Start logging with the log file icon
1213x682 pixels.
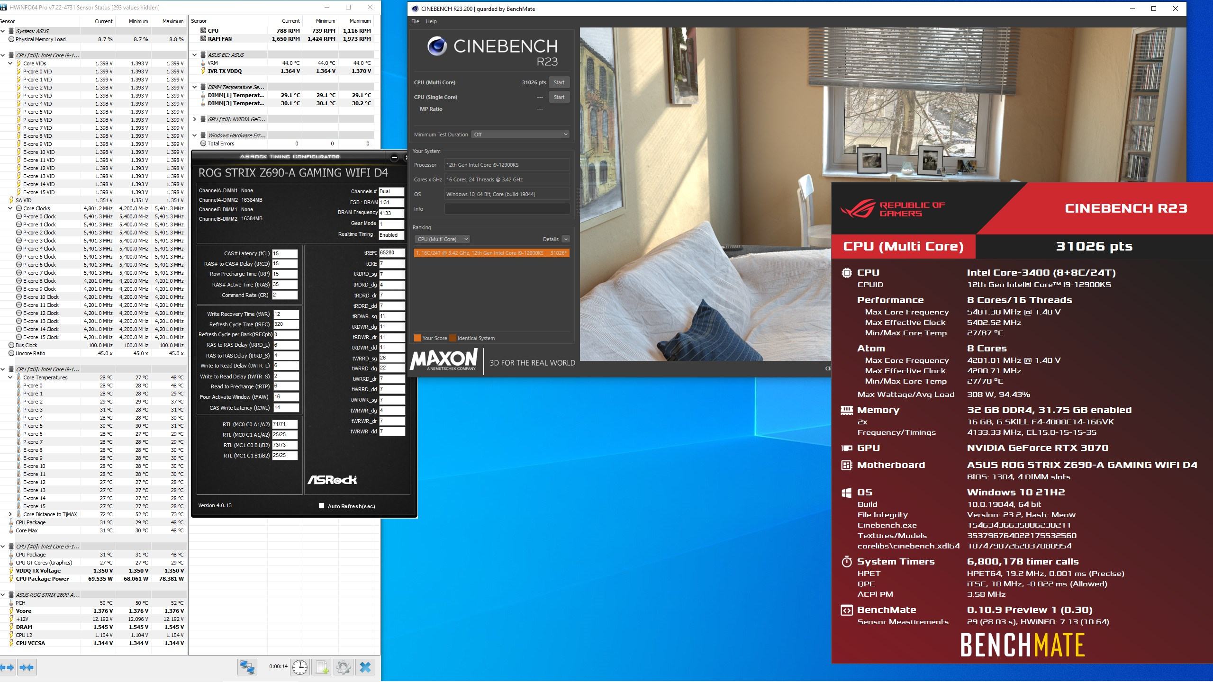(x=322, y=667)
